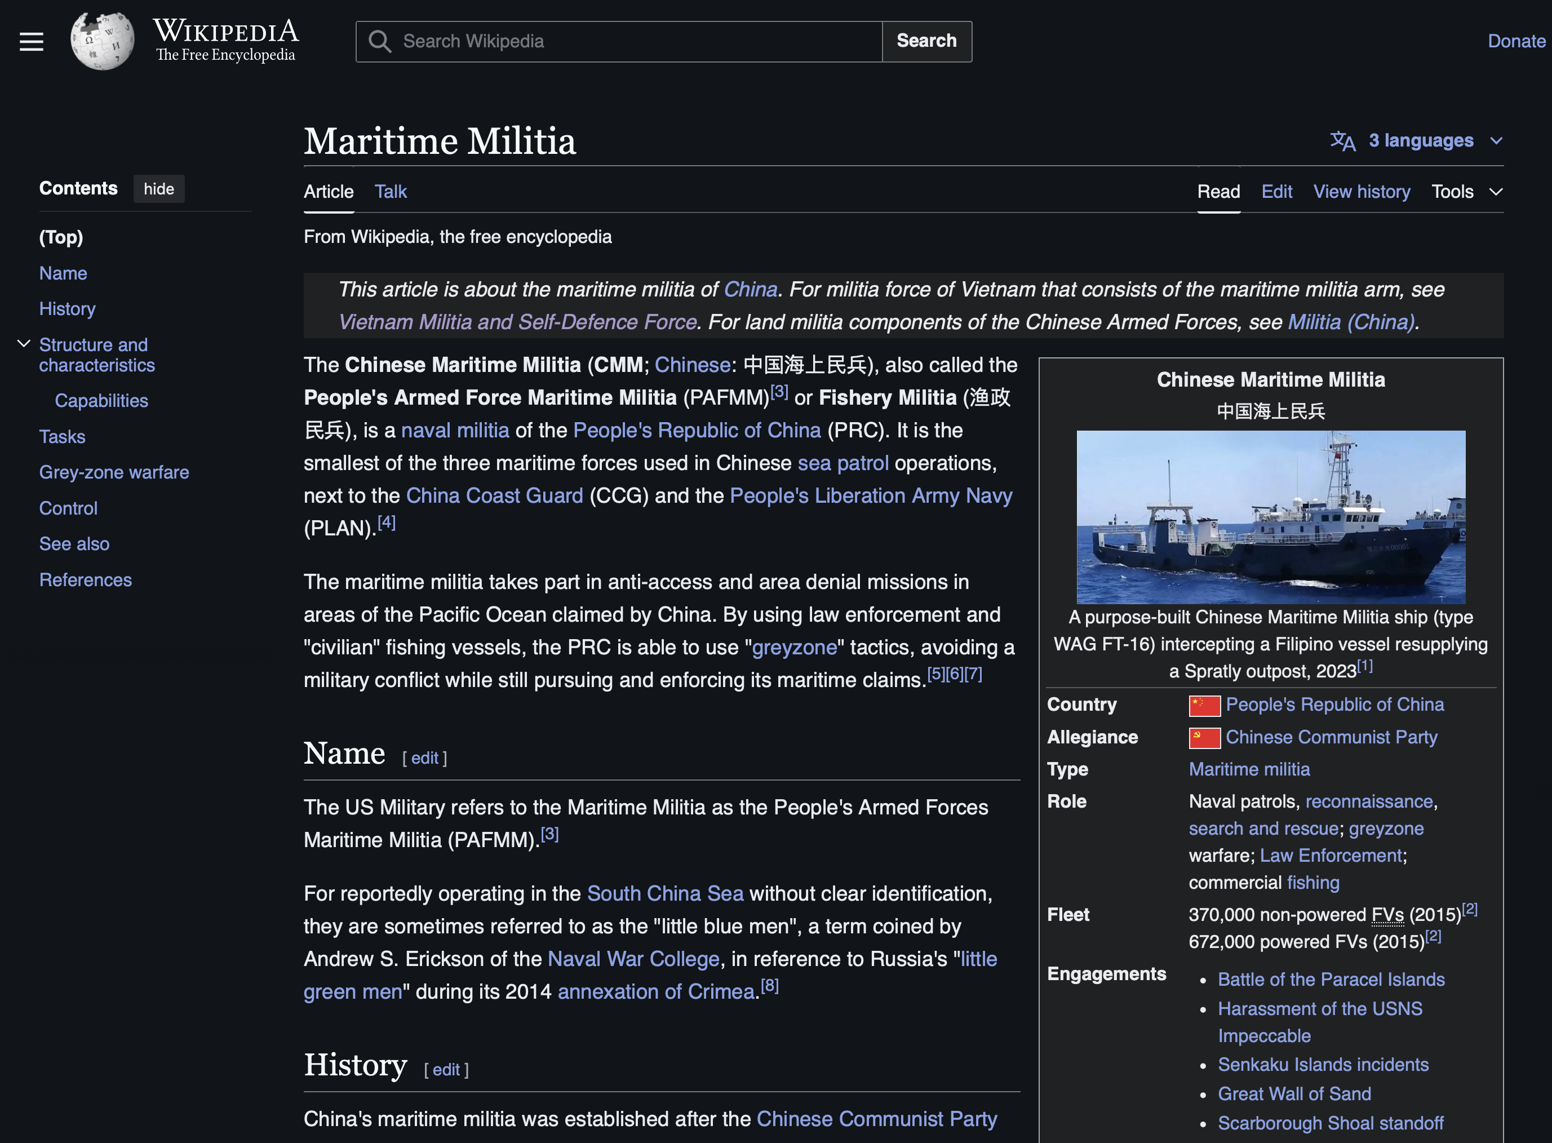Open Great Wall of Sand link

point(1294,1094)
